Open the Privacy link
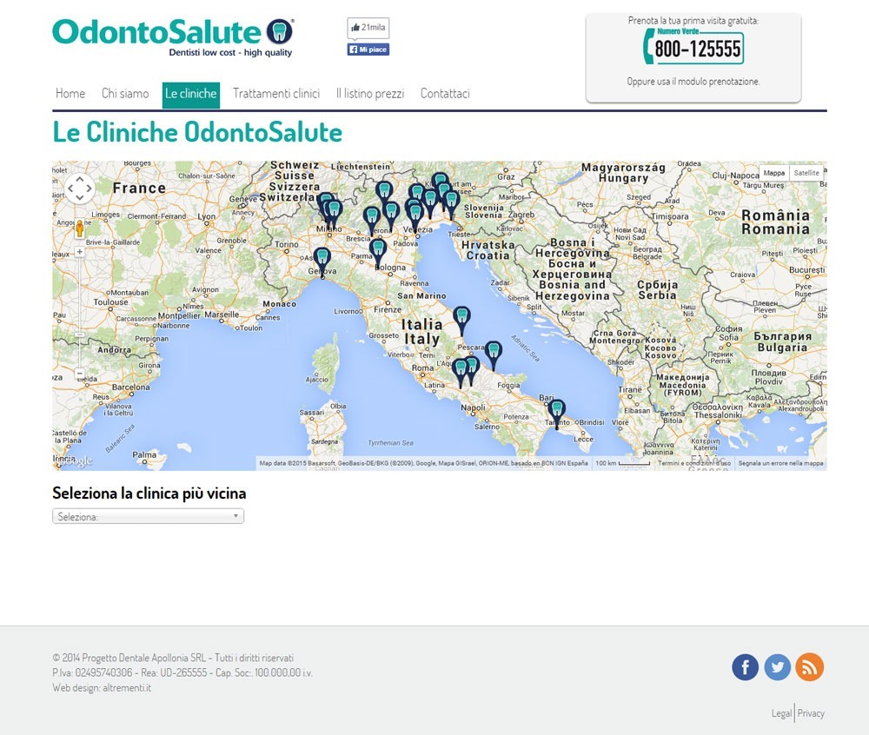The height and width of the screenshot is (735, 869). coord(811,713)
